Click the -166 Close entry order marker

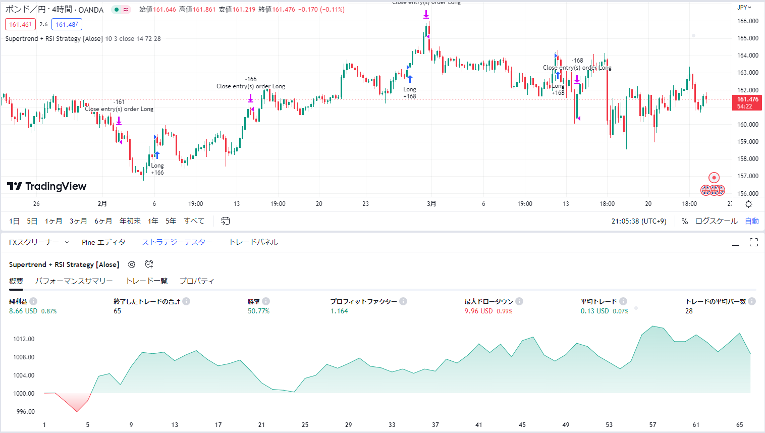250,98
